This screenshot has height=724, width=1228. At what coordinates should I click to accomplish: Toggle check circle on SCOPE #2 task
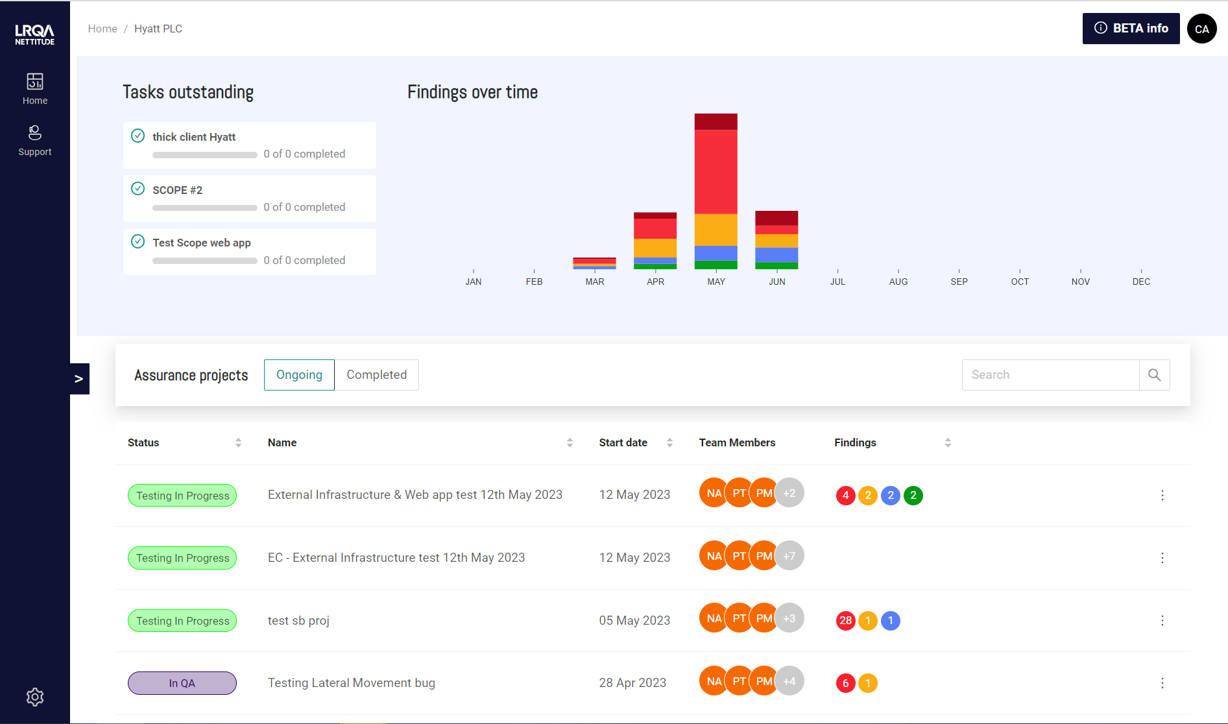click(138, 189)
